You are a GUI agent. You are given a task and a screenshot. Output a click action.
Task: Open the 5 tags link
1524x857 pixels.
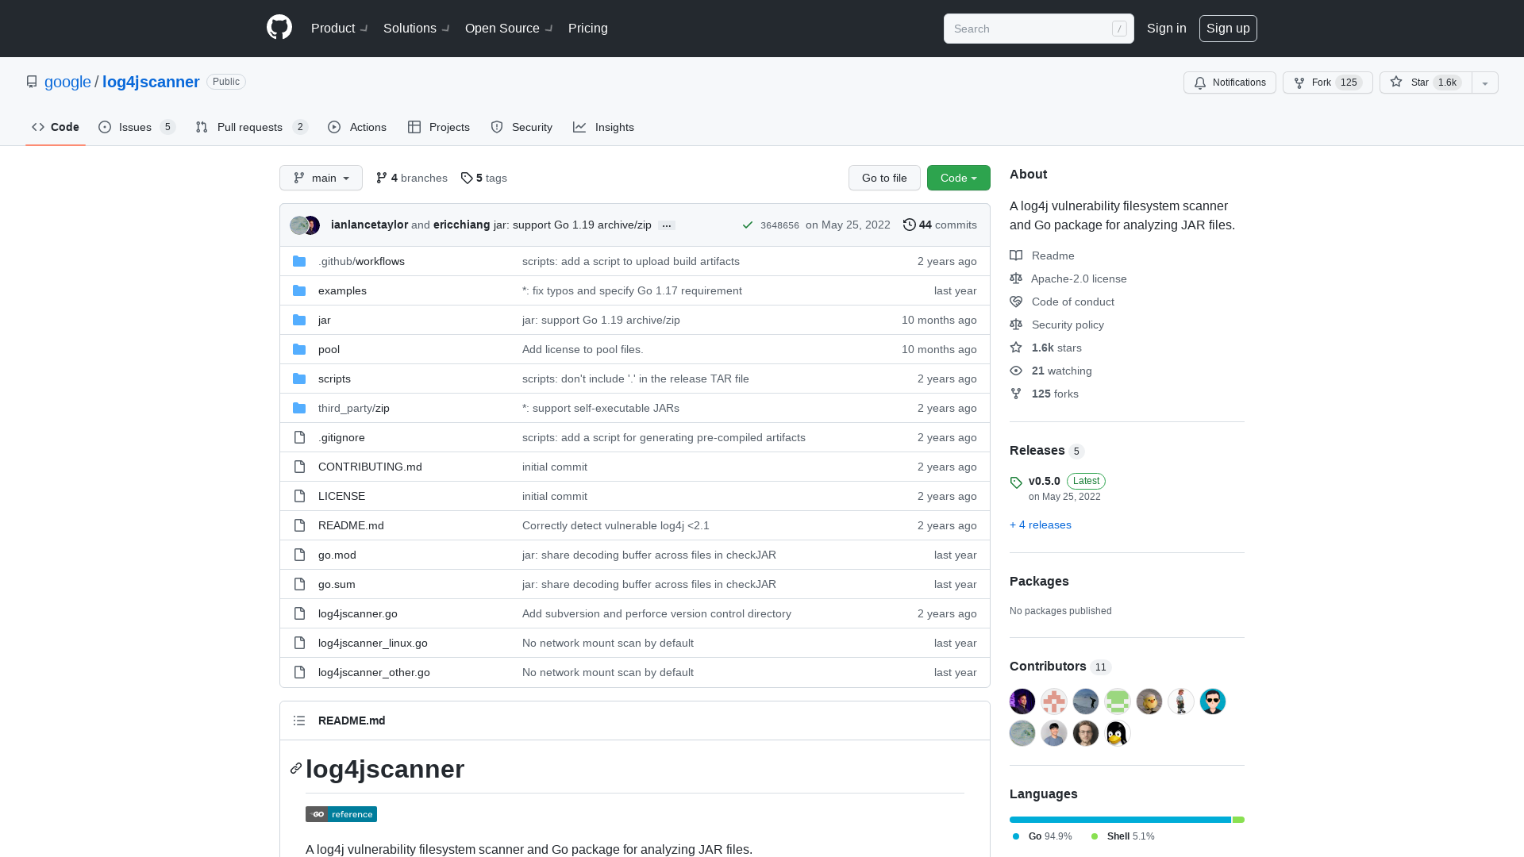coord(484,178)
